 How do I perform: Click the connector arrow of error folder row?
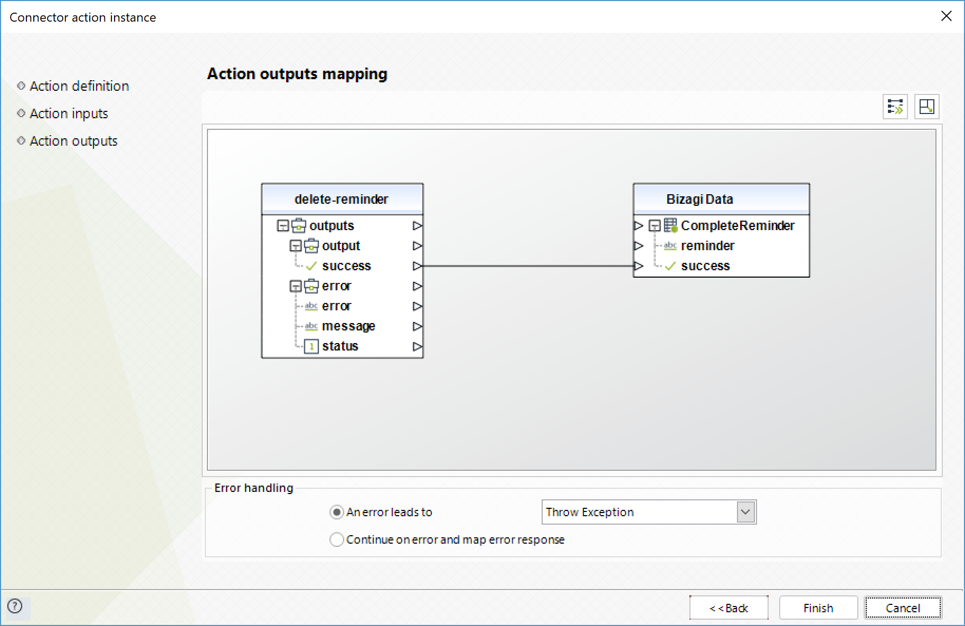pos(418,286)
